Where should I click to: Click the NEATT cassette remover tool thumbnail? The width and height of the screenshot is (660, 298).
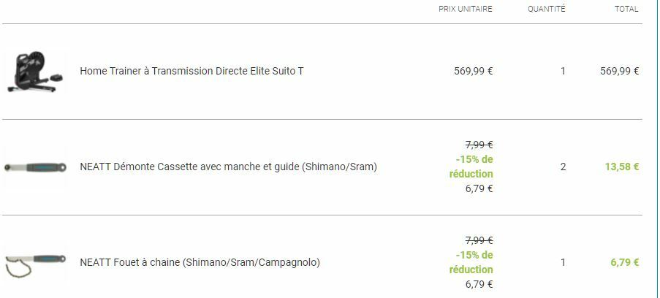click(x=34, y=167)
